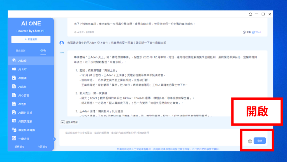Select AI圖片分析 image analysis
This screenshot has height=162, width=287.
click(x=25, y=113)
